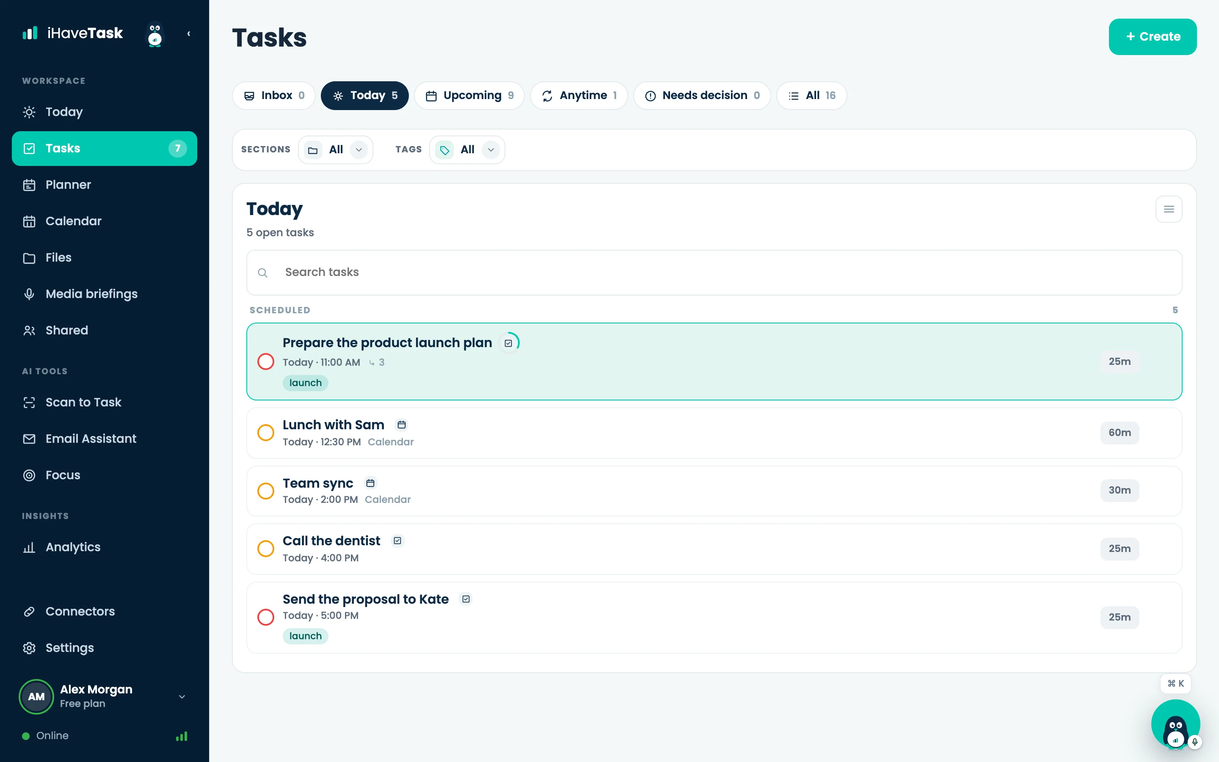Click the penguin mascot icon in sidebar header

(x=154, y=34)
